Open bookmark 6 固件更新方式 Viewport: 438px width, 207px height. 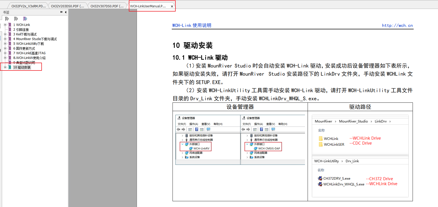[x=24, y=48]
